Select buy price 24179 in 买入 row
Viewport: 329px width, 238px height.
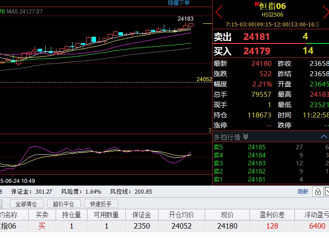pyautogui.click(x=257, y=51)
